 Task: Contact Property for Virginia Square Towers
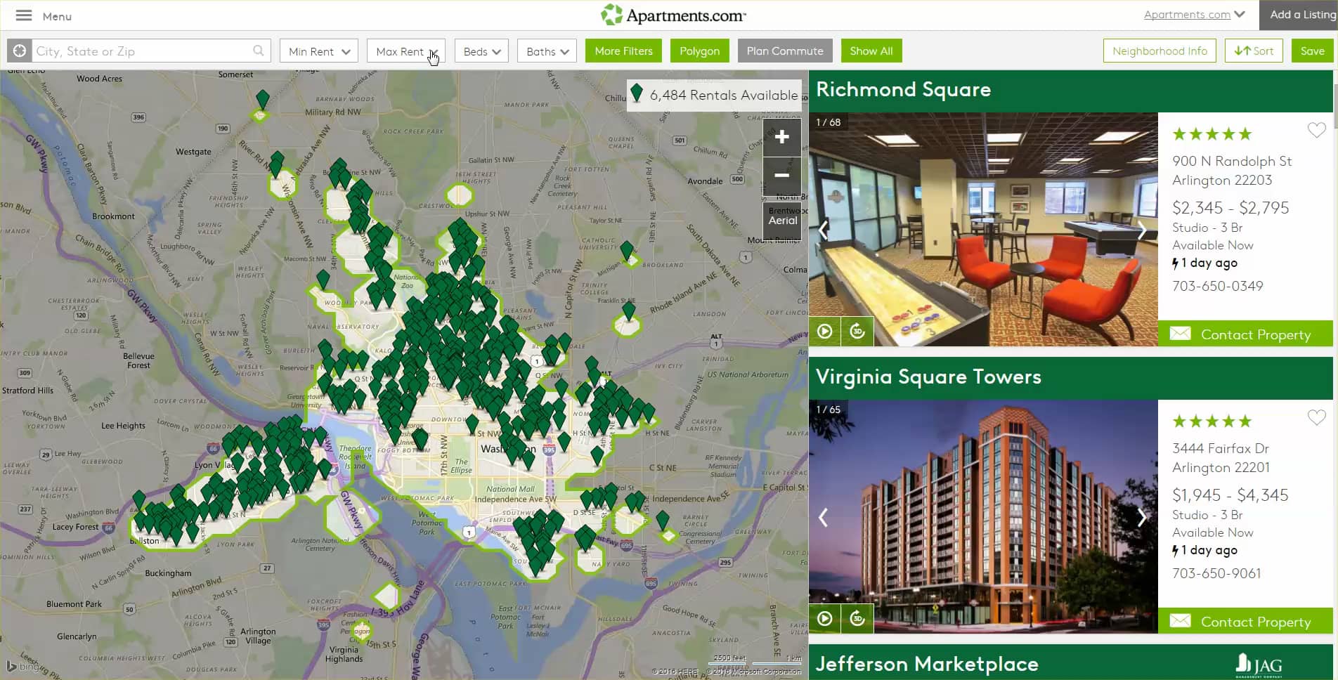tap(1245, 621)
